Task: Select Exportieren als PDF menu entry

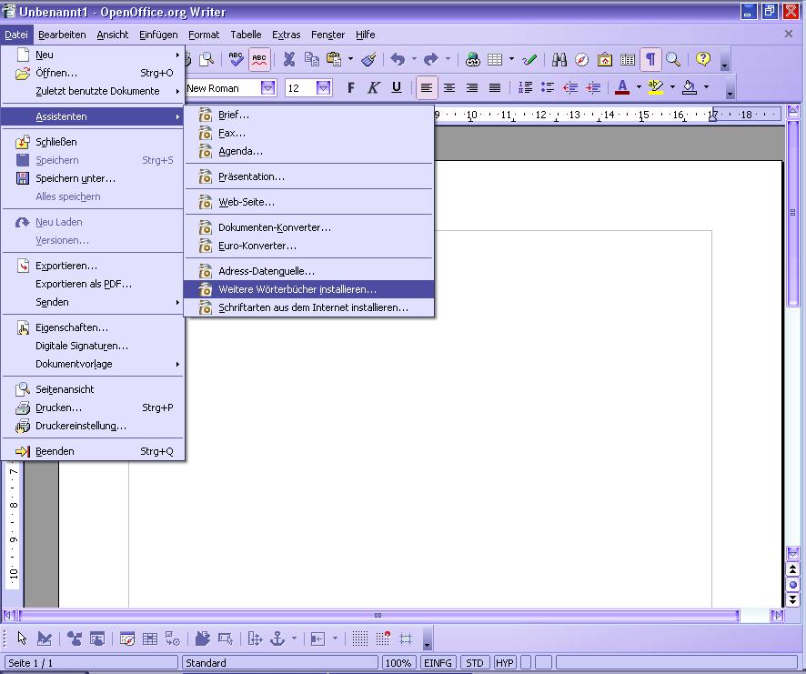Action: tap(93, 284)
